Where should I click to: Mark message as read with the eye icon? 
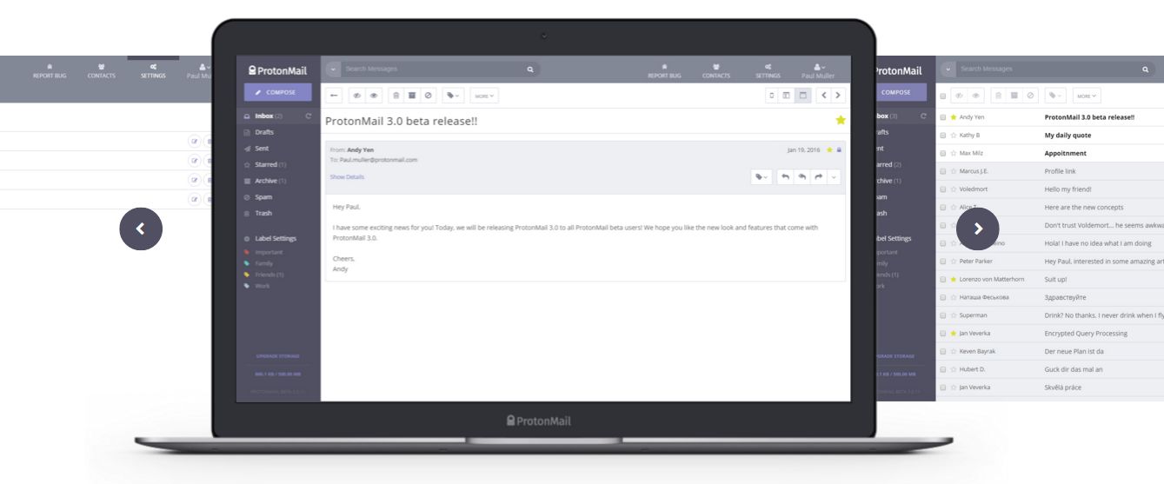(375, 96)
